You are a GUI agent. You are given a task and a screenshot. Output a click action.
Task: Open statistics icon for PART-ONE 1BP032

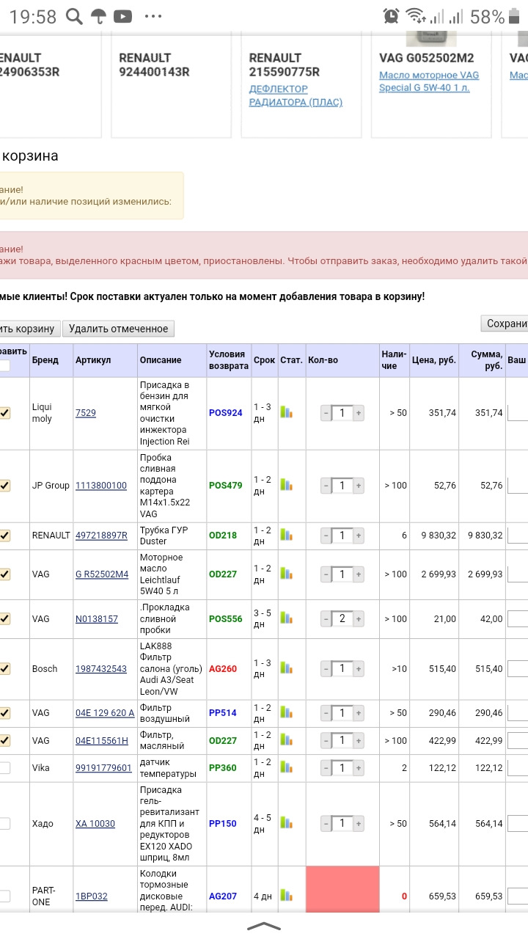click(286, 896)
